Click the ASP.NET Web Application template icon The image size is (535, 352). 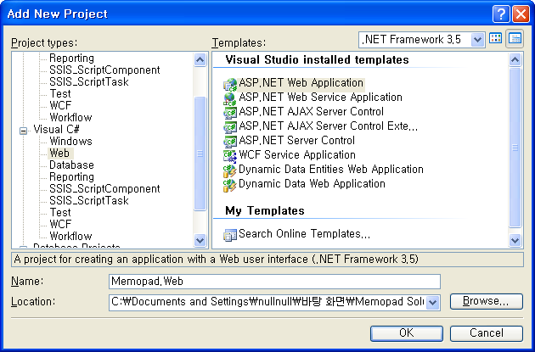[x=230, y=84]
